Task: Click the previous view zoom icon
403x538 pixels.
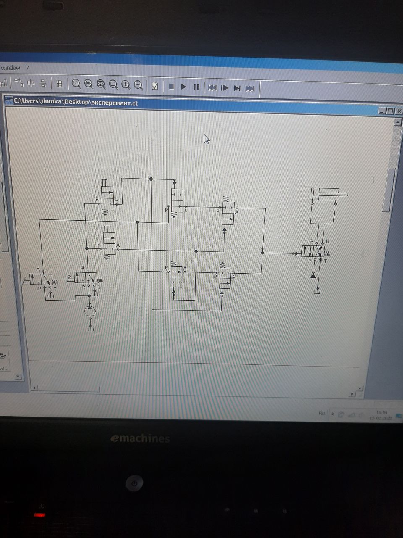Action: point(88,84)
